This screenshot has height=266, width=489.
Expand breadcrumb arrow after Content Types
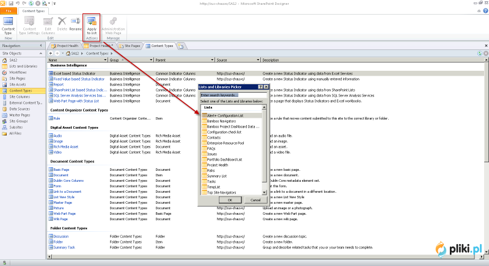pos(111,54)
